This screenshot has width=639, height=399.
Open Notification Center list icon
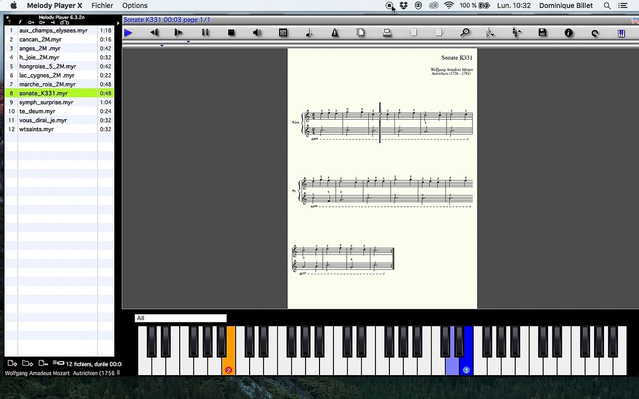pos(623,6)
